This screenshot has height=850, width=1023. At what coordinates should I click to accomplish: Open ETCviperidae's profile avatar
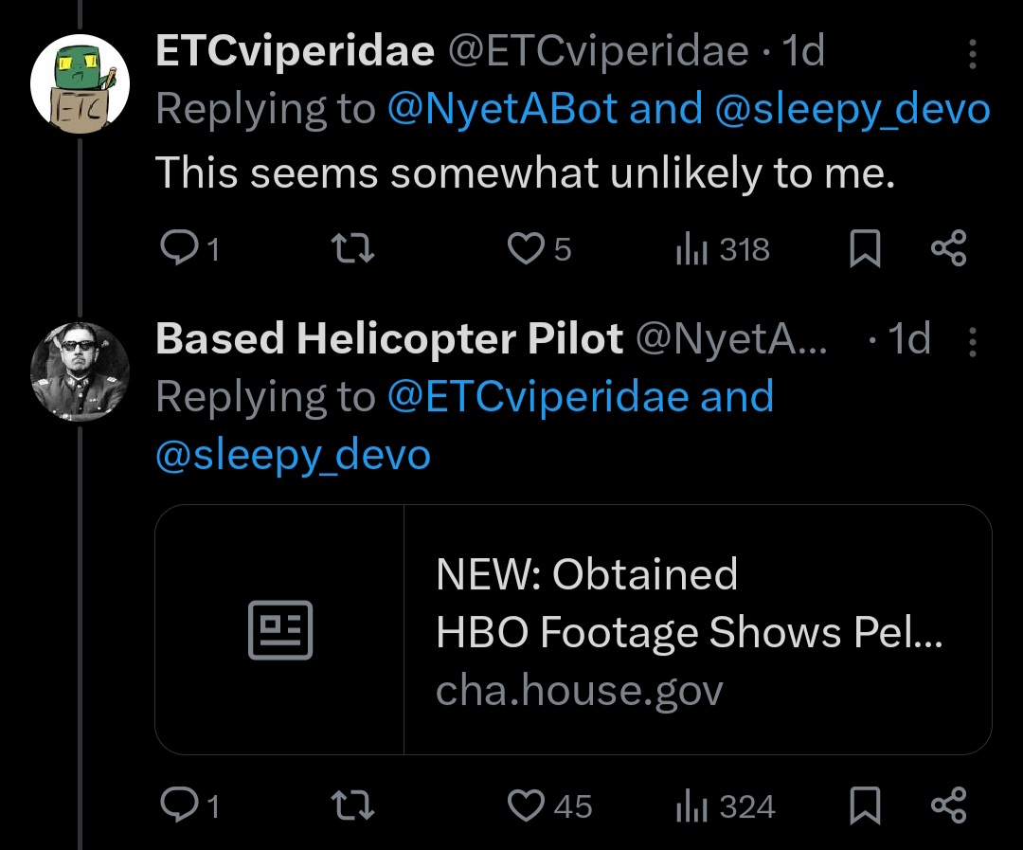click(80, 83)
